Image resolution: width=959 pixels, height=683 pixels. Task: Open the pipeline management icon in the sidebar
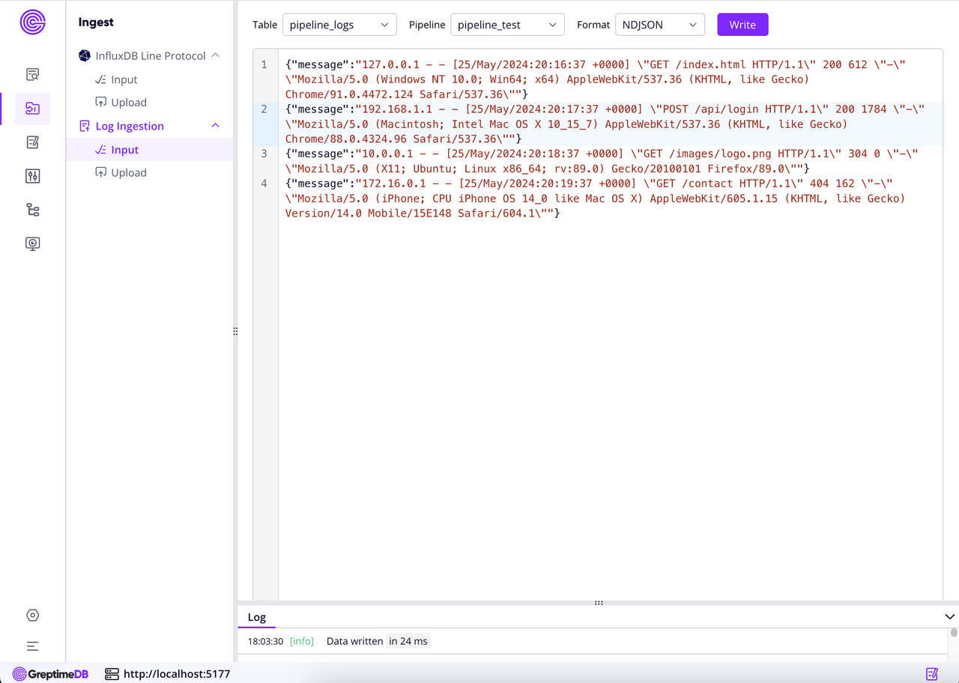click(32, 210)
